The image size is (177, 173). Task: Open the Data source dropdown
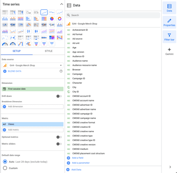pos(33,65)
